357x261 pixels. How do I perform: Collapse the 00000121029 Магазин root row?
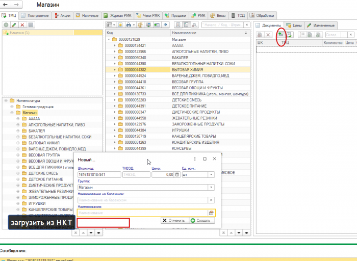[109, 39]
